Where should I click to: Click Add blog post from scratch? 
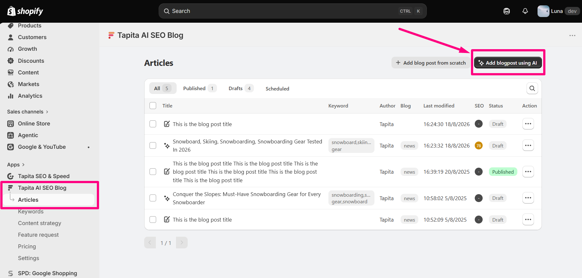[x=431, y=63]
